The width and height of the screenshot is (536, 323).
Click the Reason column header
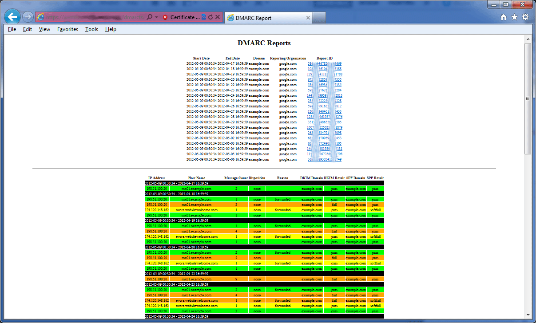click(x=282, y=178)
